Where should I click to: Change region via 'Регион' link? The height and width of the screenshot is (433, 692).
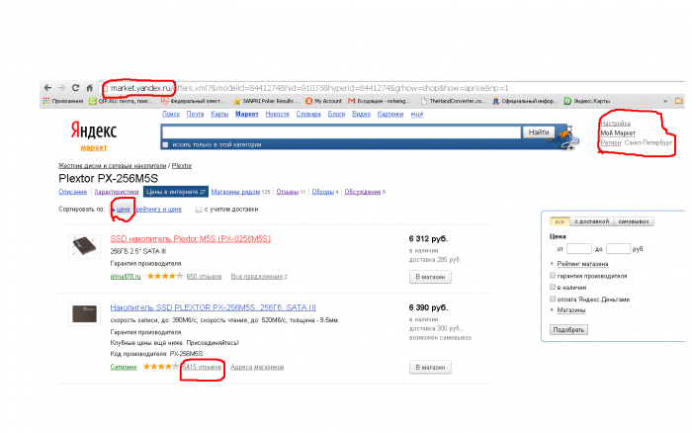(611, 142)
